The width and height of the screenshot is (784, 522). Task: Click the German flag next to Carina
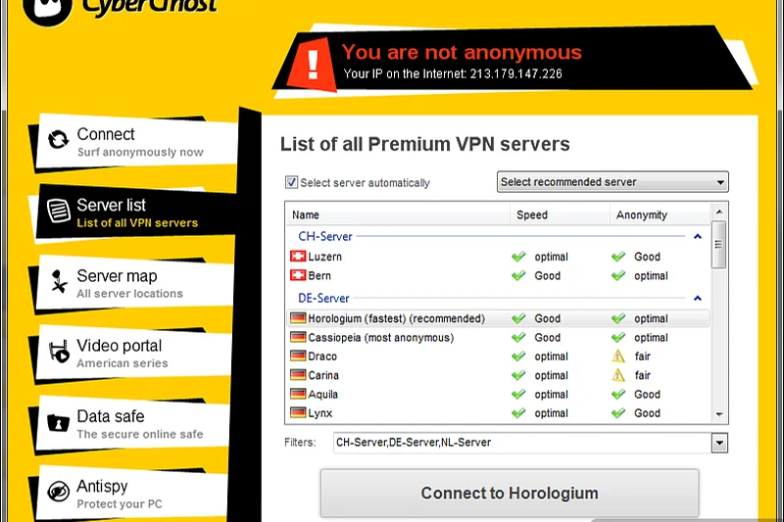coord(298,375)
